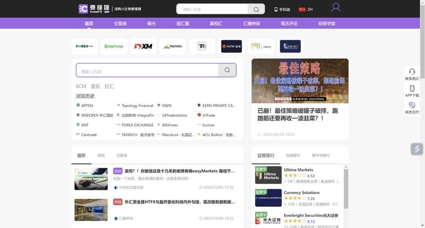Open the 毒舌评论 menu item

click(x=289, y=23)
